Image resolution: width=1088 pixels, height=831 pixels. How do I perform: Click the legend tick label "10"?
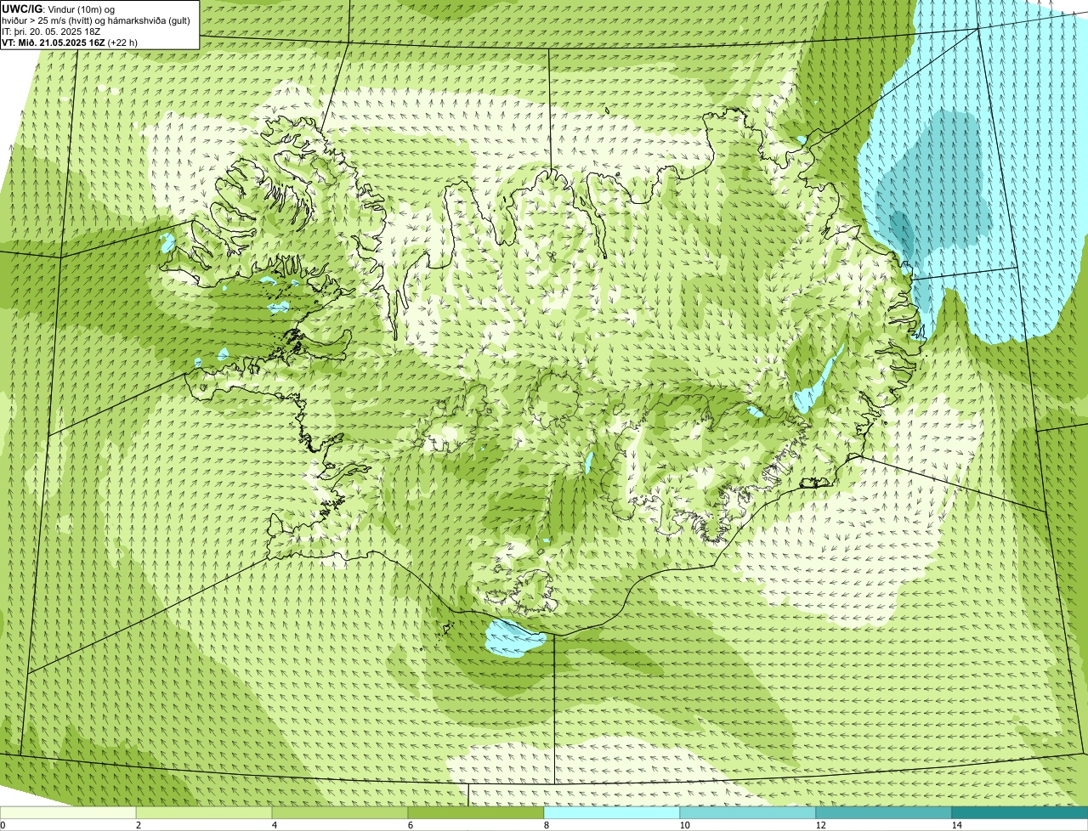[684, 825]
